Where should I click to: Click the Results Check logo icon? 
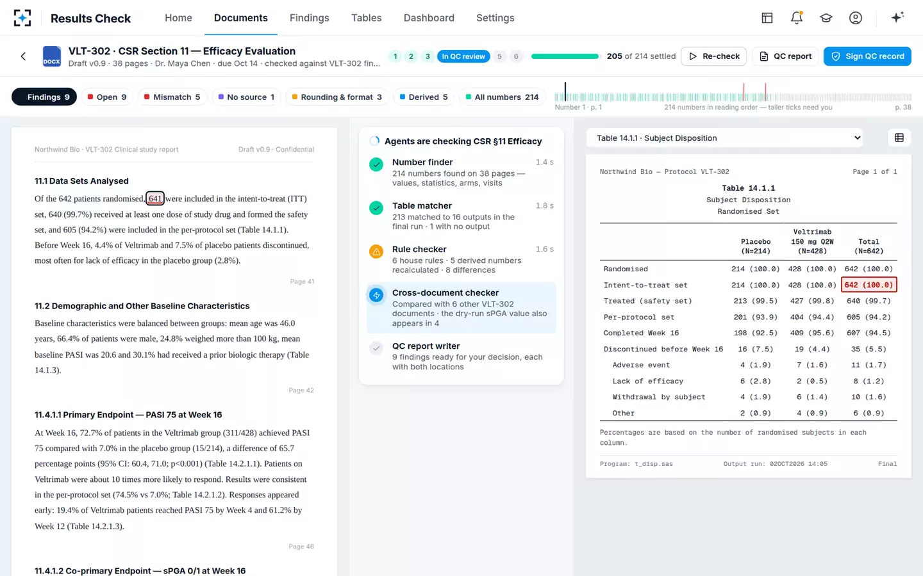22,18
